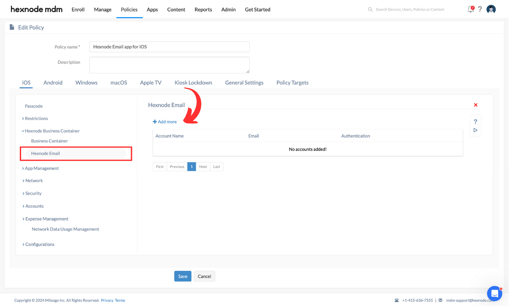The width and height of the screenshot is (509, 306).
Task: Play the tutorial video icon
Action: tap(475, 130)
